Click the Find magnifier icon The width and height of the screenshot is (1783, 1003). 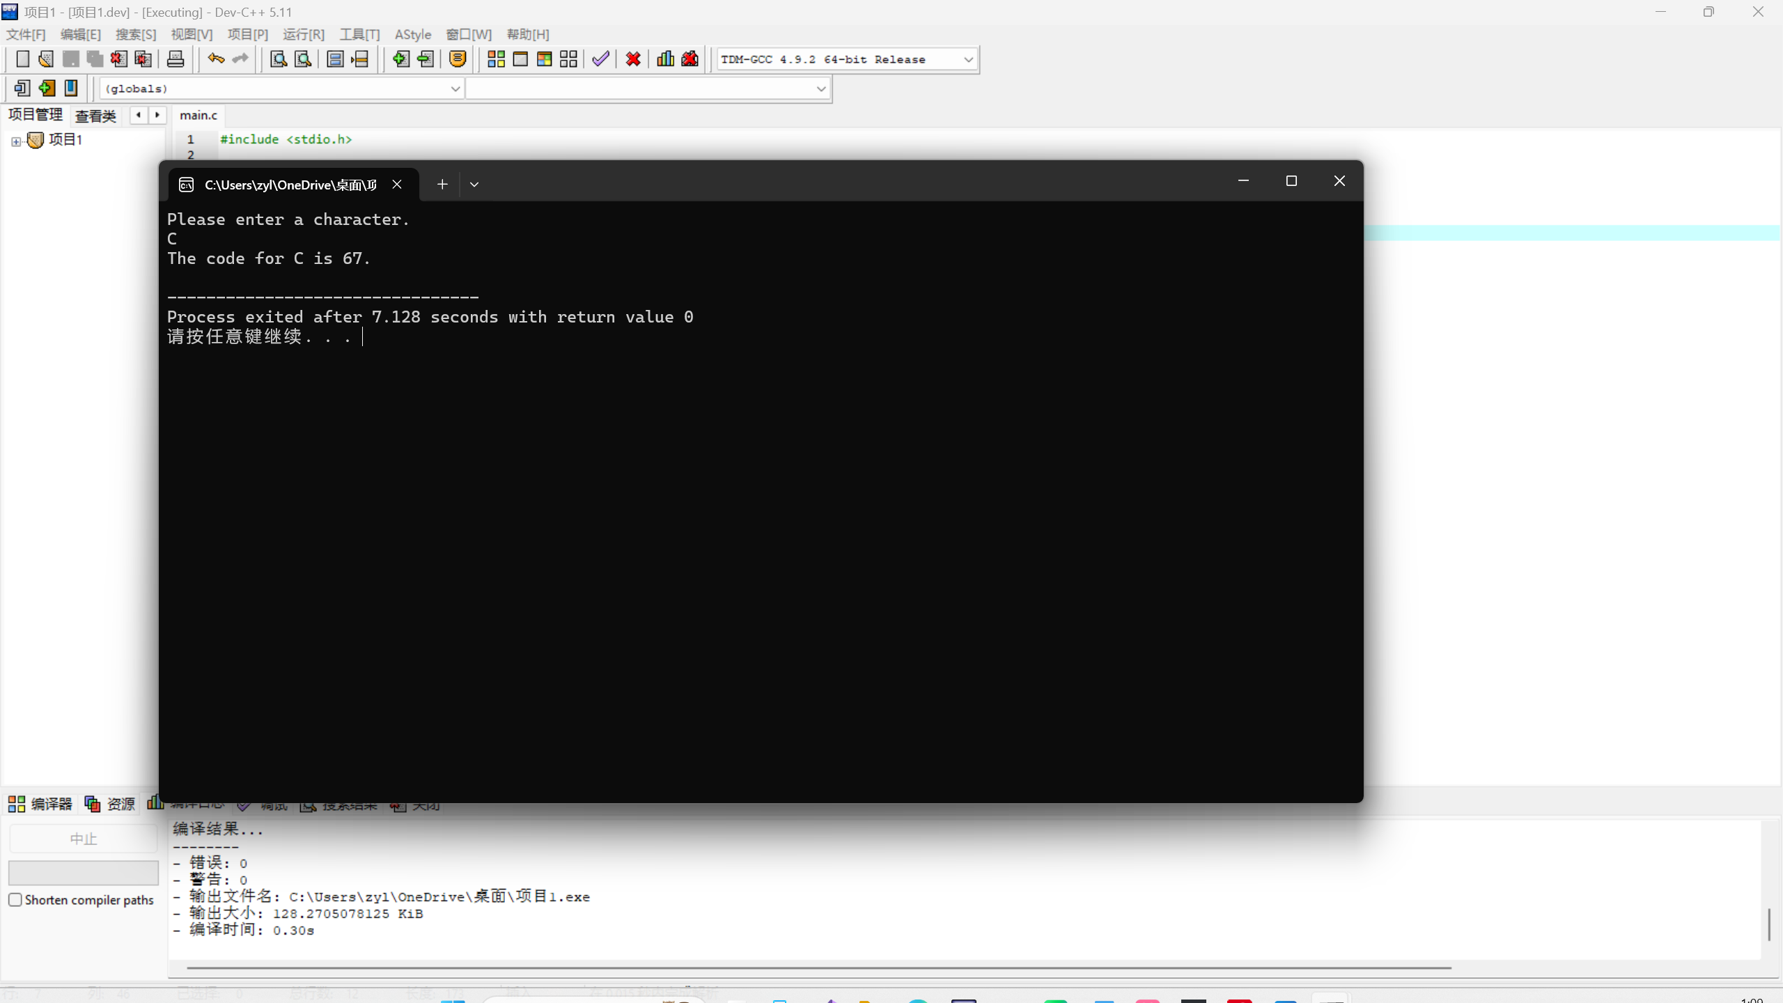coord(279,59)
